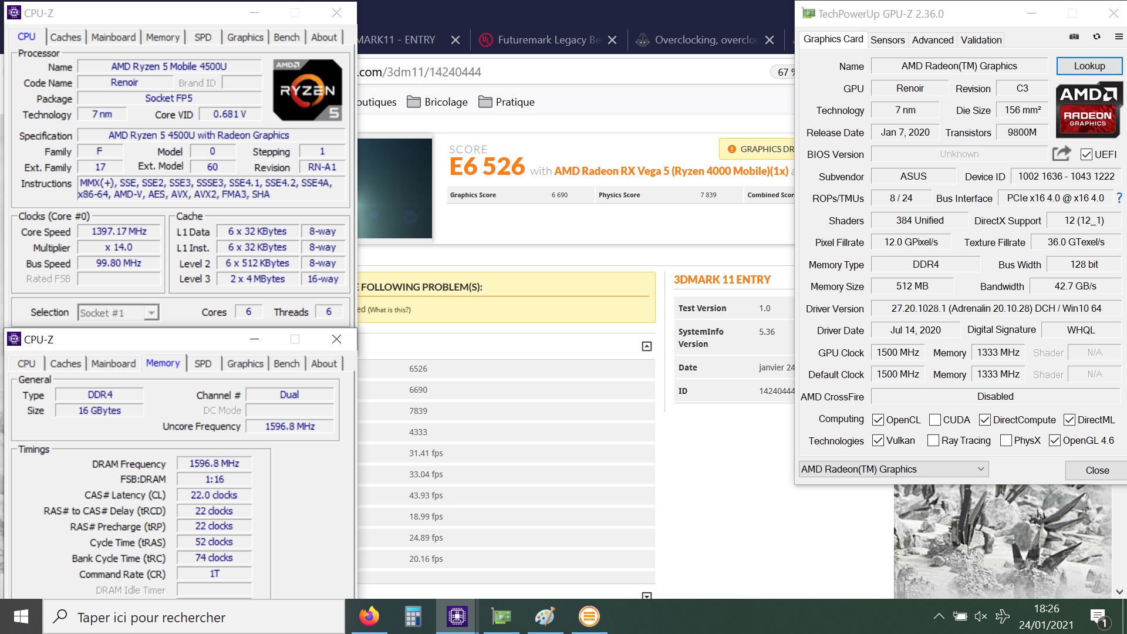This screenshot has width=1127, height=634.
Task: Open Graphics tab in bottom CPU-Z window
Action: point(245,363)
